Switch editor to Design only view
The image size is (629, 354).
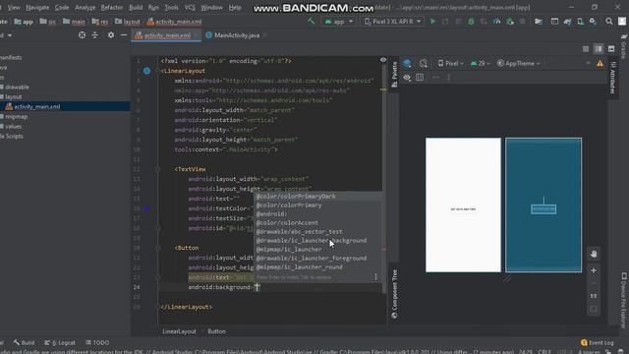pyautogui.click(x=611, y=49)
